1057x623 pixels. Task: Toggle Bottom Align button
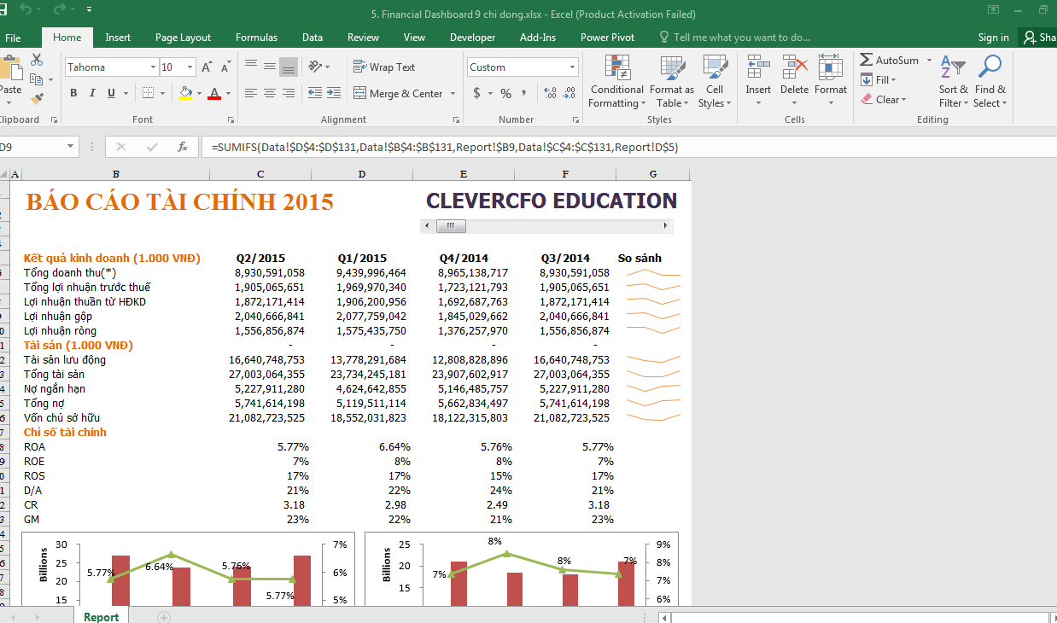coord(289,67)
